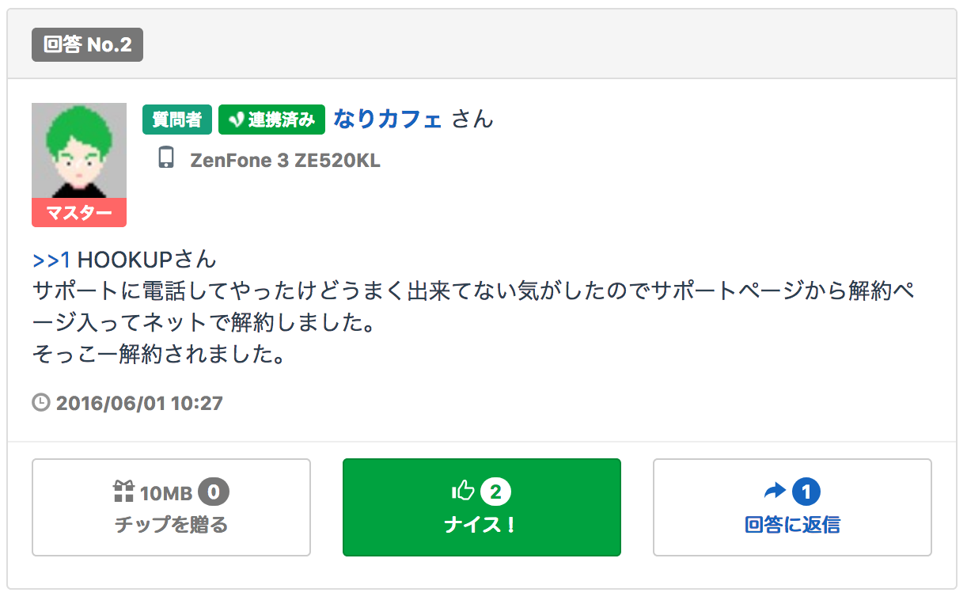Click the clock icon by the timestamp
The height and width of the screenshot is (600, 967).
[x=41, y=403]
